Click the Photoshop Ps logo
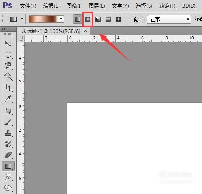Image resolution: width=202 pixels, height=194 pixels. click(8, 6)
